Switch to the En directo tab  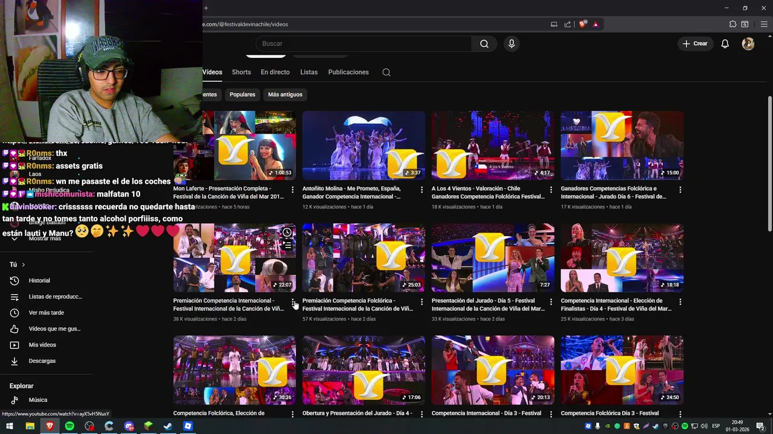coord(275,72)
